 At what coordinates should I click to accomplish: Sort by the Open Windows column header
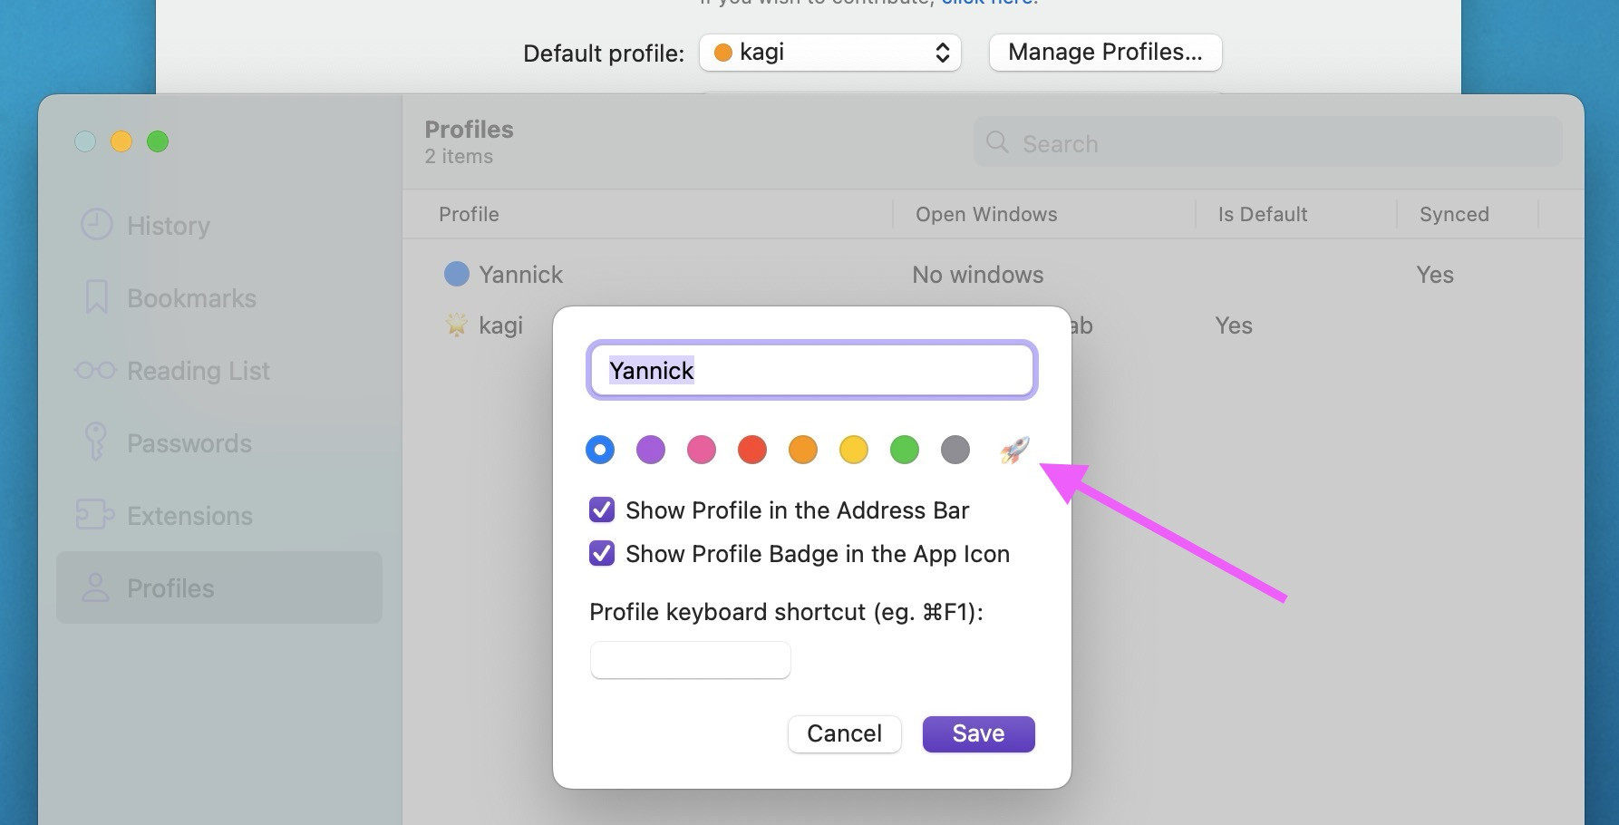(x=986, y=215)
